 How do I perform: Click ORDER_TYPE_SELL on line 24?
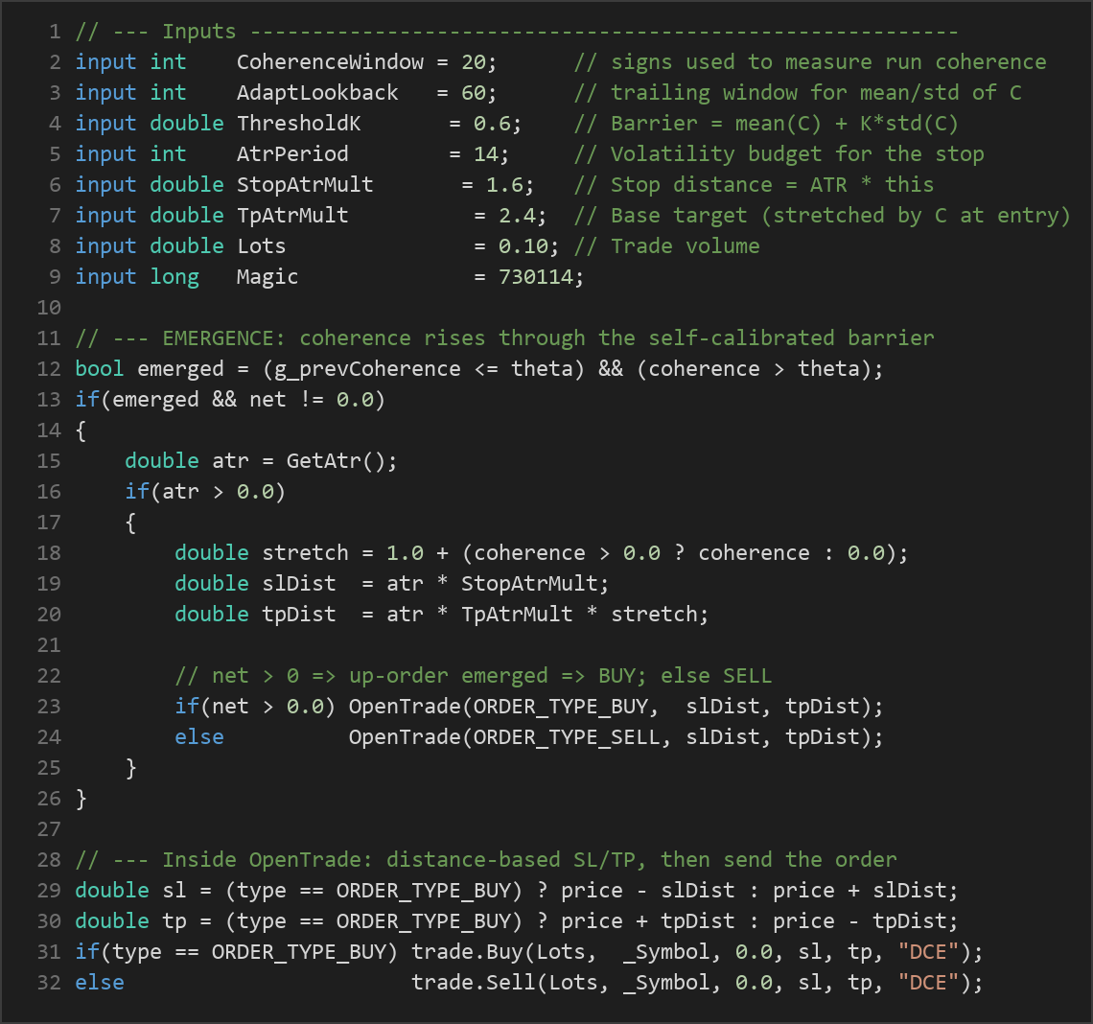567,736
